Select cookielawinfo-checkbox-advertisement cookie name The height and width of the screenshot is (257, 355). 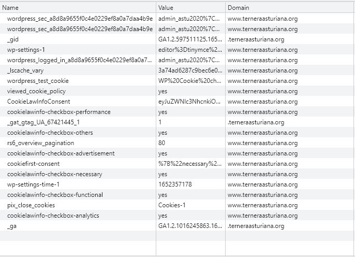pos(61,153)
